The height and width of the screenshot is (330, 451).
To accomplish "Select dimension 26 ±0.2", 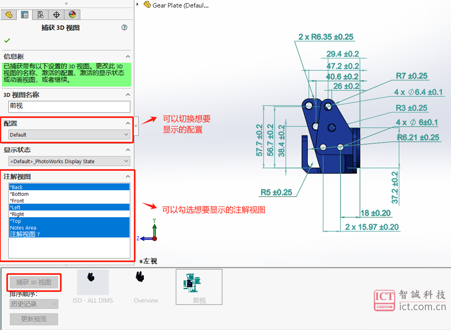I will point(346,86).
